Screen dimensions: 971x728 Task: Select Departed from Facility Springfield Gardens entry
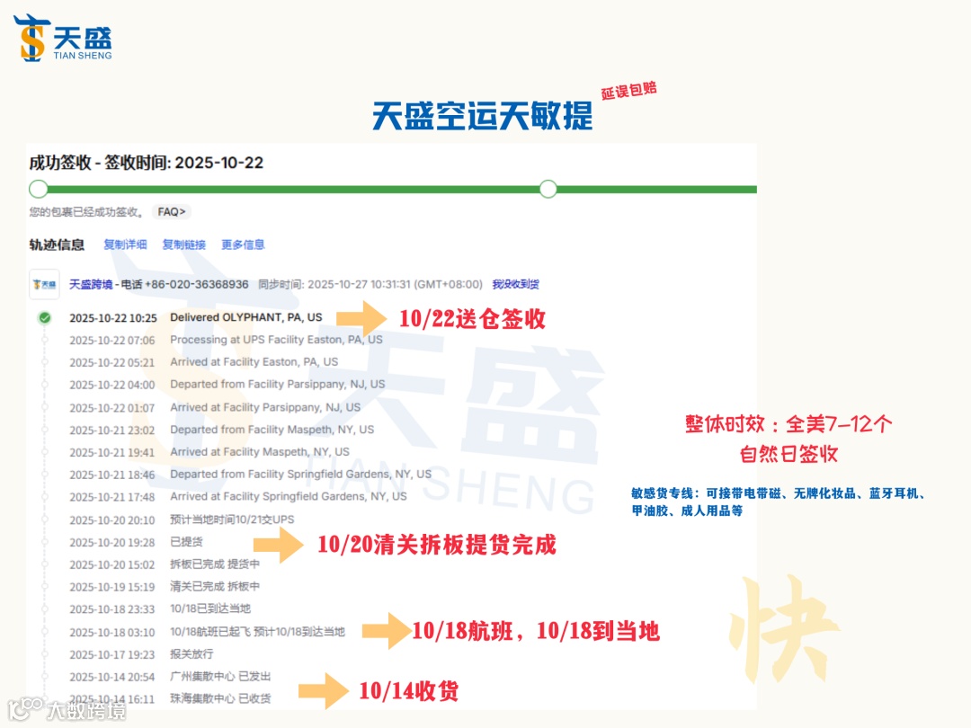click(x=300, y=475)
